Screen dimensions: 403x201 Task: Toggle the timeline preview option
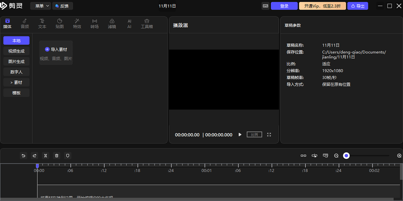click(325, 156)
